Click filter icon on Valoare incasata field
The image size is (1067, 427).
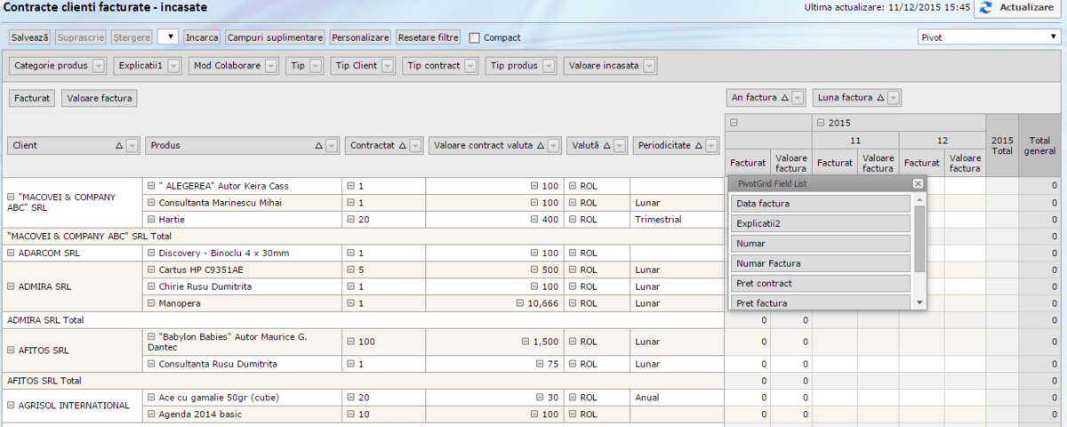click(650, 66)
